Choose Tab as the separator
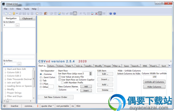 (41, 81)
